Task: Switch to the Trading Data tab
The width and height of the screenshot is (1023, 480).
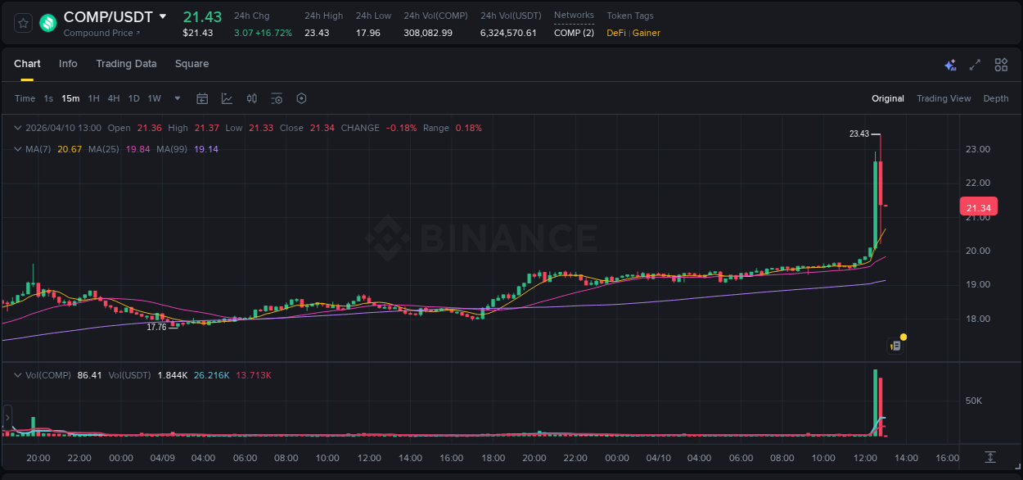Action: click(126, 64)
